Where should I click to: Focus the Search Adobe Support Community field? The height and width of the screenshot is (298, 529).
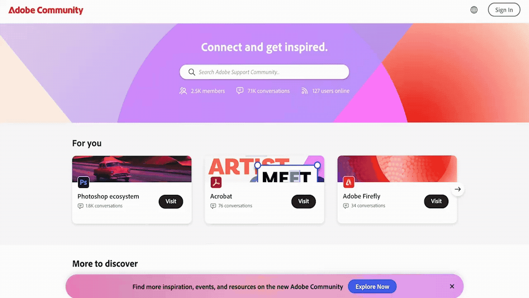coord(264,72)
